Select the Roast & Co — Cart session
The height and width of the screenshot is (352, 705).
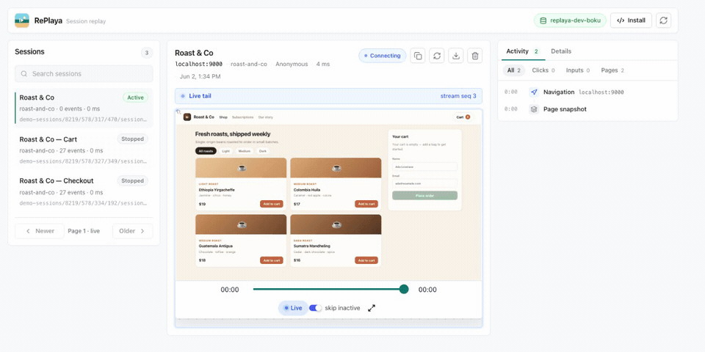84,150
